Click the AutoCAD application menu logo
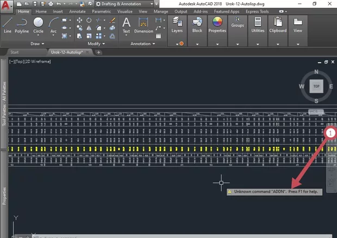 (x=7, y=4)
